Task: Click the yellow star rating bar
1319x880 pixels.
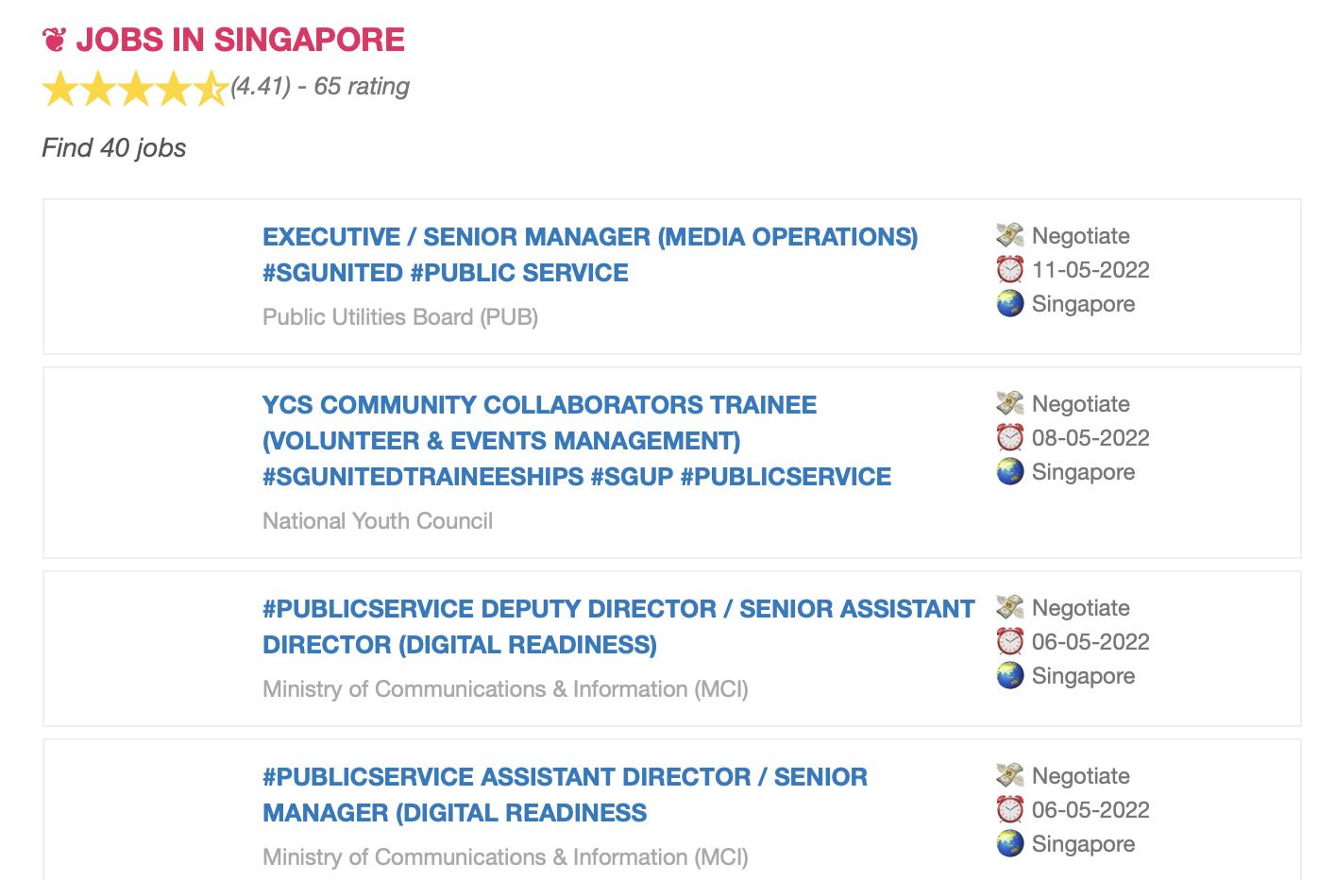Action: (134, 89)
